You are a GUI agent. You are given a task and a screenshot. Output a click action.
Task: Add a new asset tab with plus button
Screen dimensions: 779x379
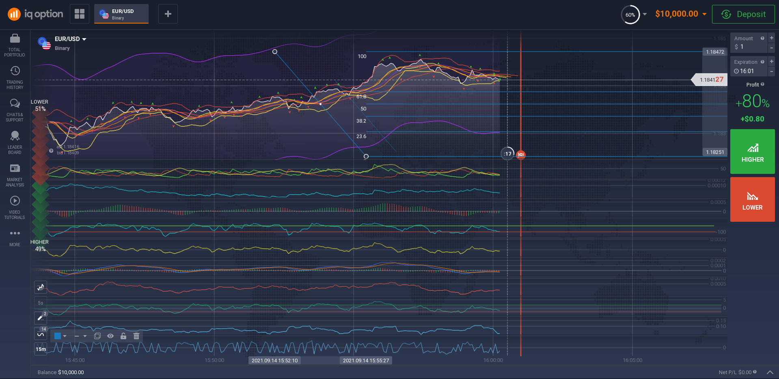pos(168,14)
